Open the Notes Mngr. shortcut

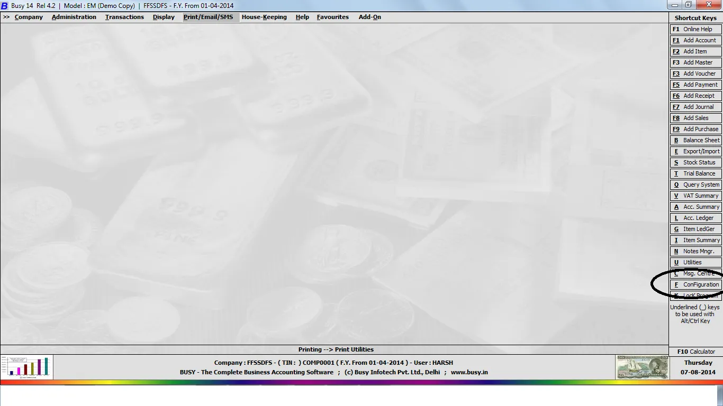pyautogui.click(x=695, y=251)
